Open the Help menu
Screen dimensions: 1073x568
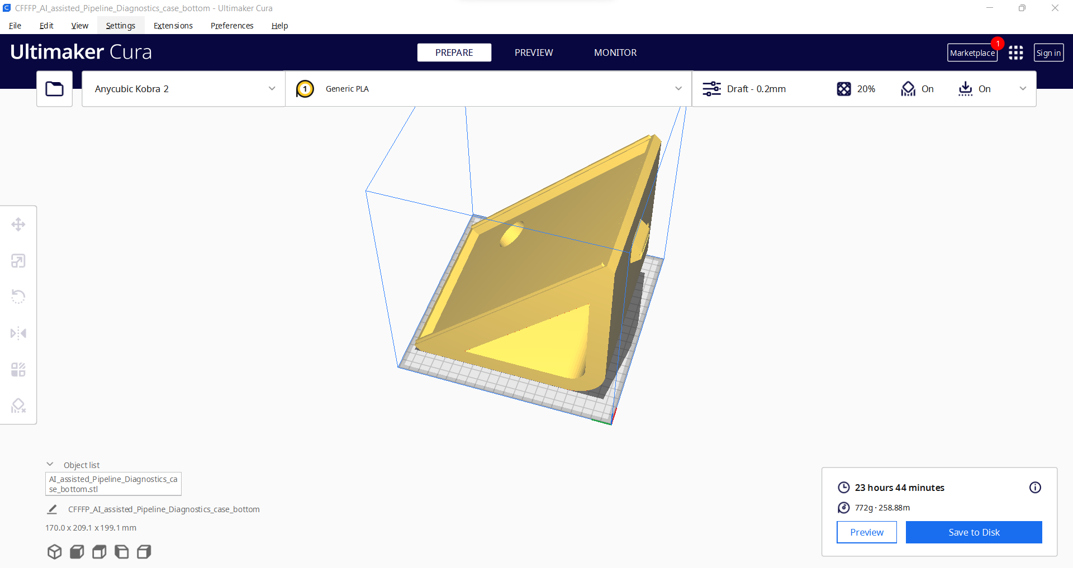click(279, 26)
